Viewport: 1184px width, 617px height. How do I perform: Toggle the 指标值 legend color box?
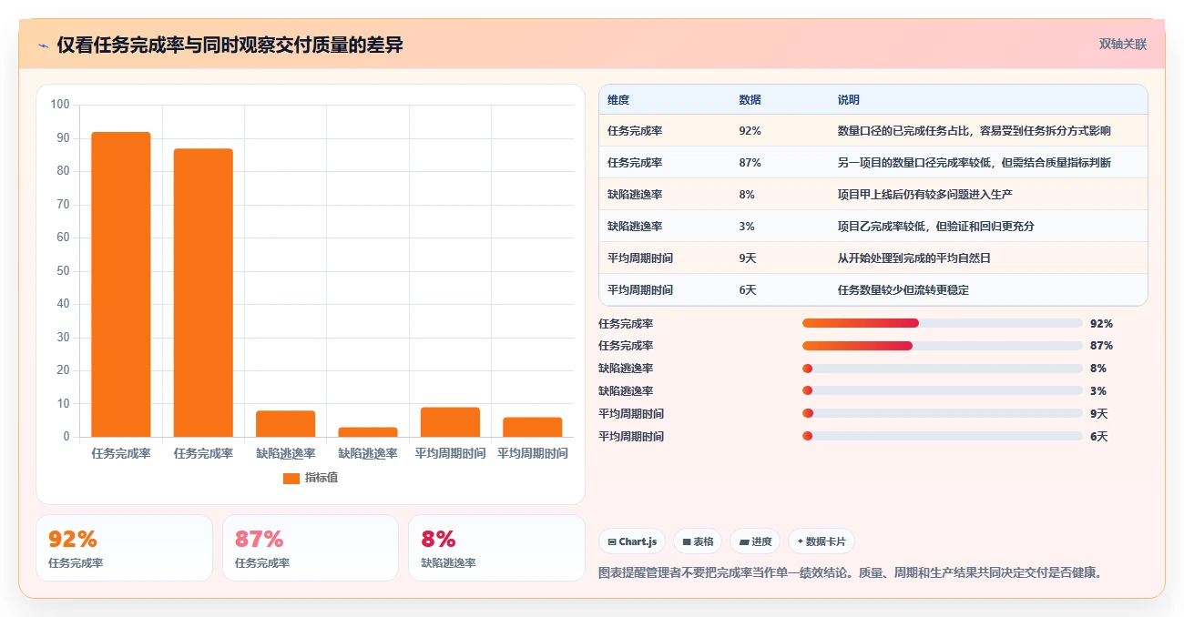(x=291, y=478)
